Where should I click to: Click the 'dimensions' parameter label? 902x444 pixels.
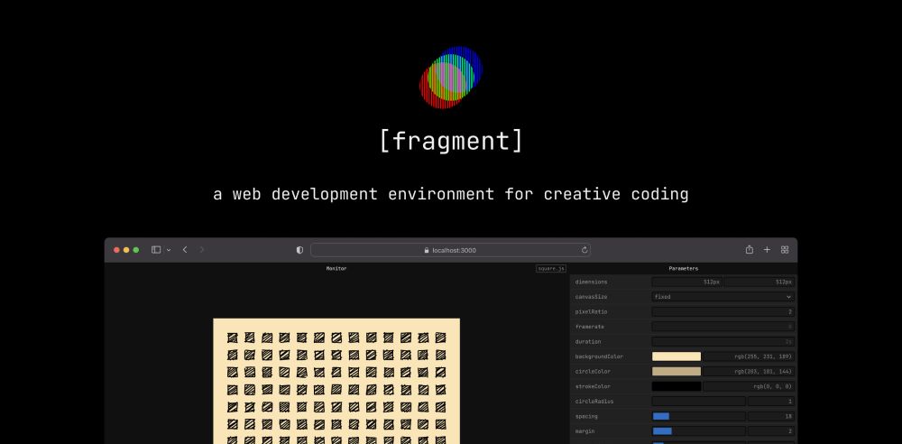[591, 282]
